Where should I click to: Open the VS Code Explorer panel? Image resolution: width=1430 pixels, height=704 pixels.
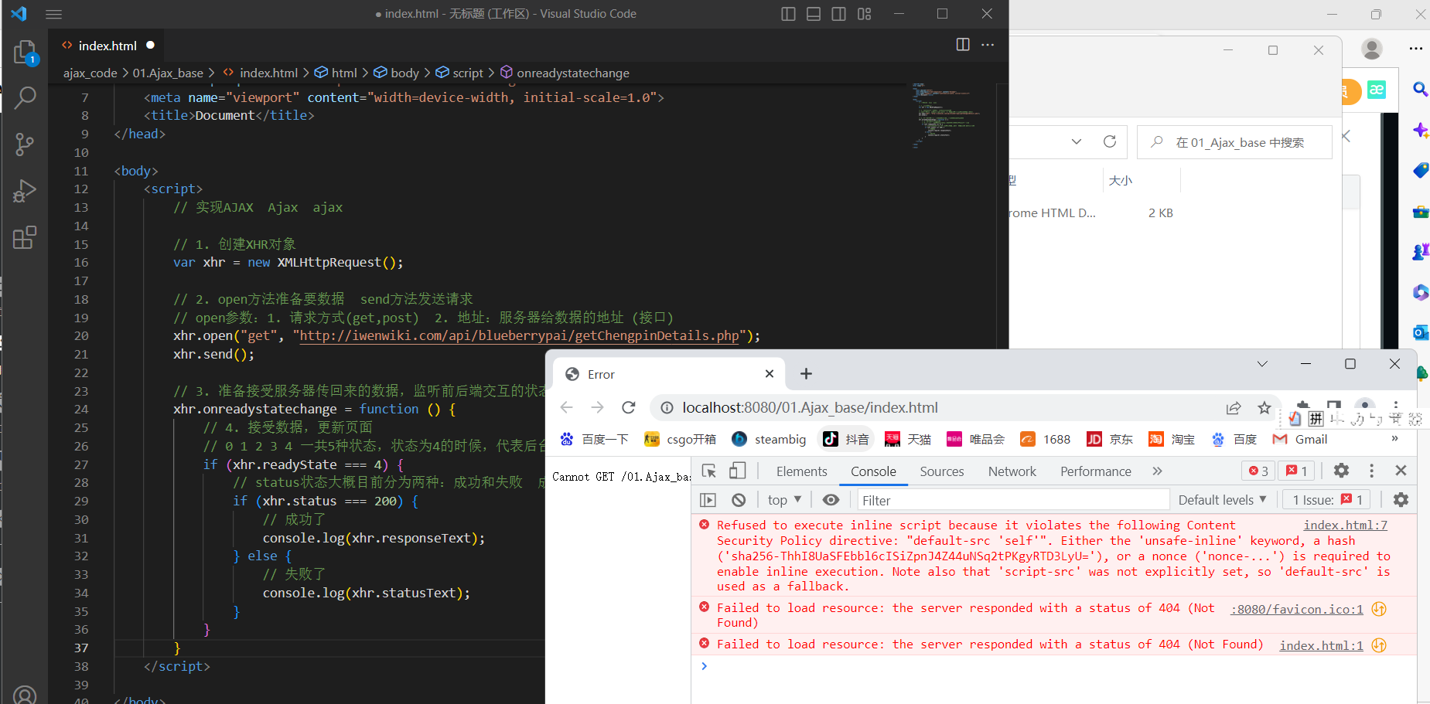tap(25, 53)
